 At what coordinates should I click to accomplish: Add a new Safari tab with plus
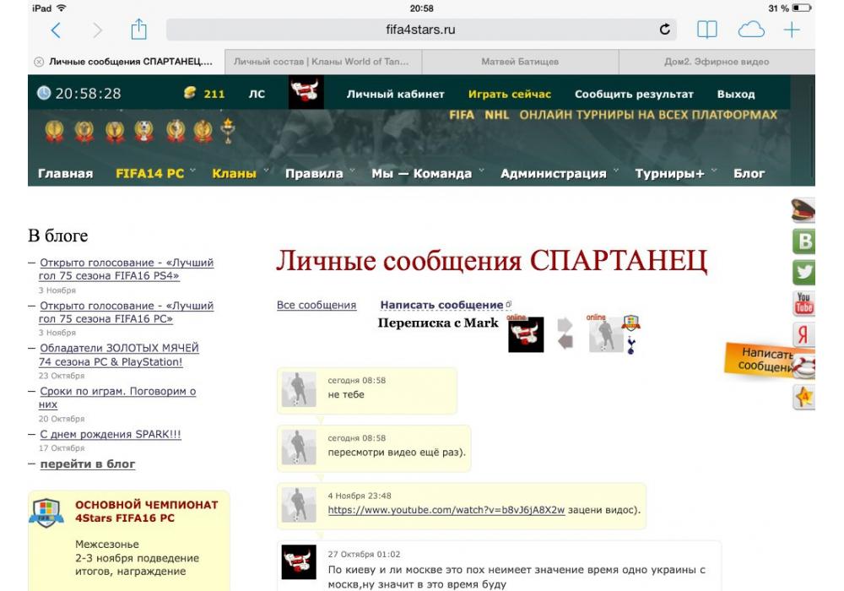[792, 30]
